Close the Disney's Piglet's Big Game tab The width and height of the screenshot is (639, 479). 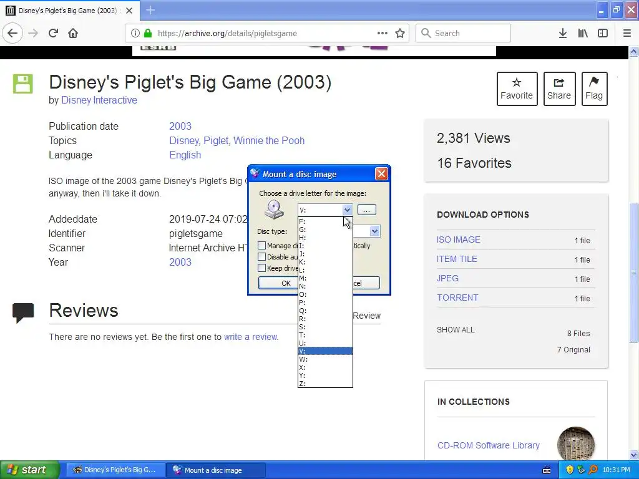pos(129,11)
